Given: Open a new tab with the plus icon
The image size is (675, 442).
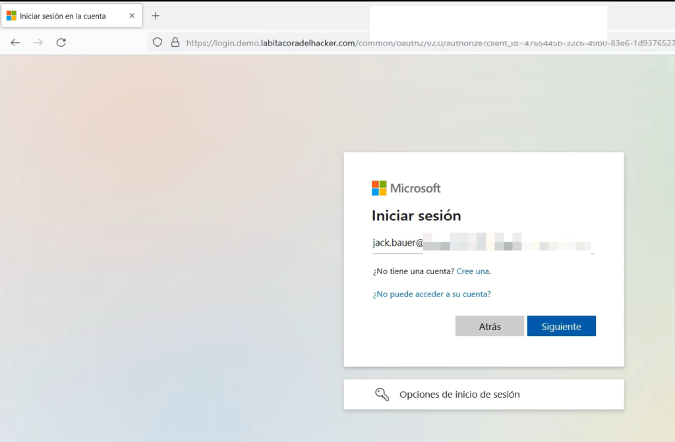Looking at the screenshot, I should 156,16.
